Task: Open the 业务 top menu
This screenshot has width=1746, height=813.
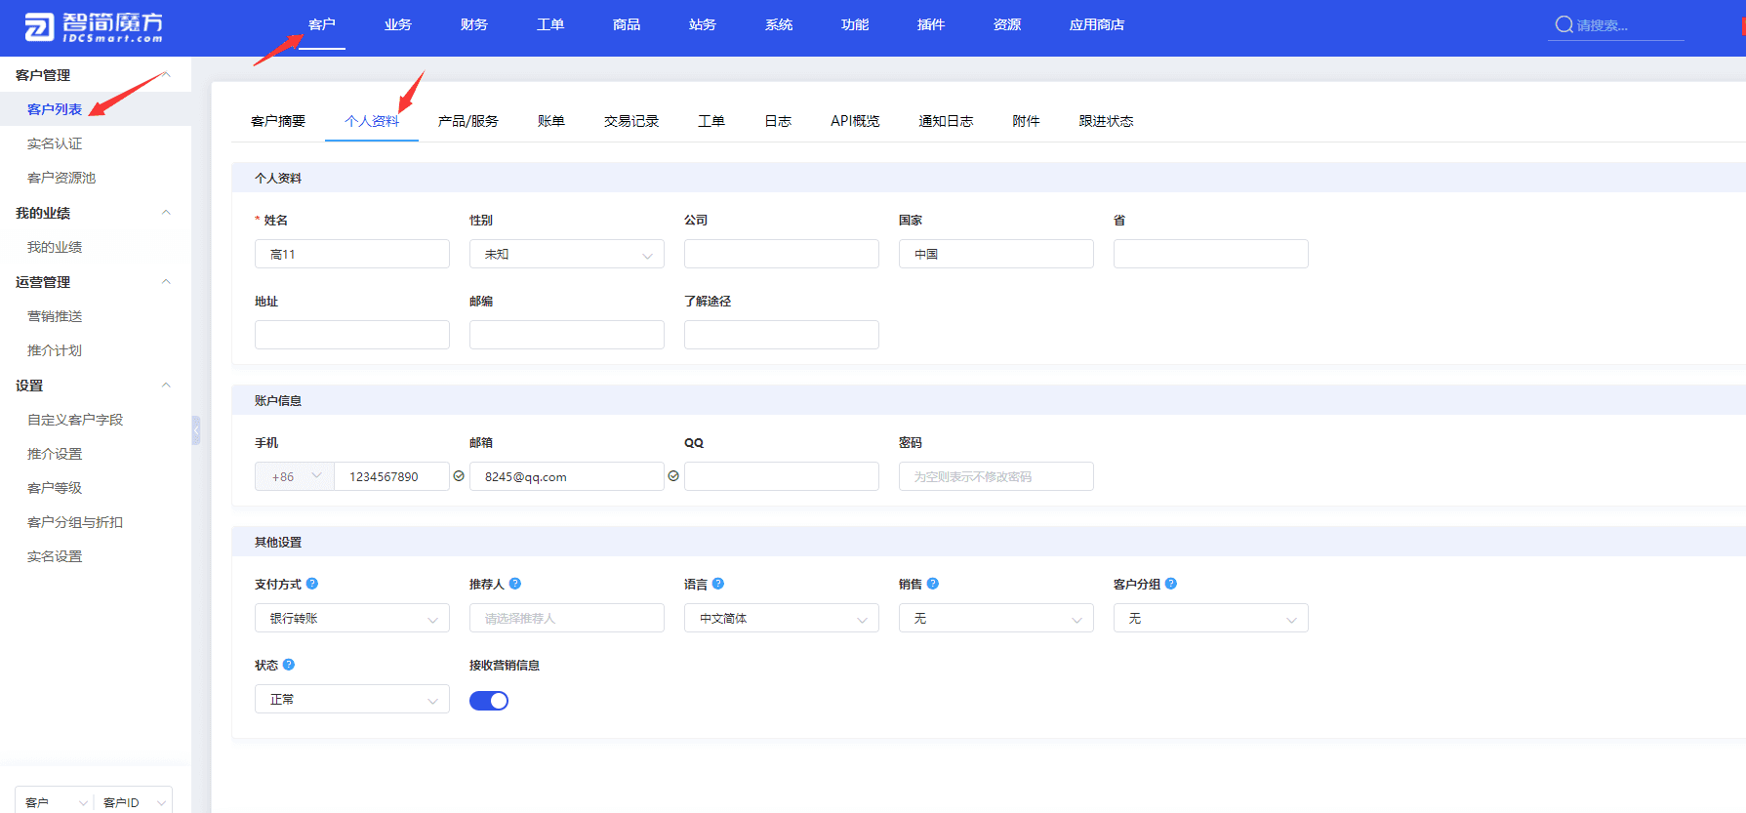Action: coord(398,24)
